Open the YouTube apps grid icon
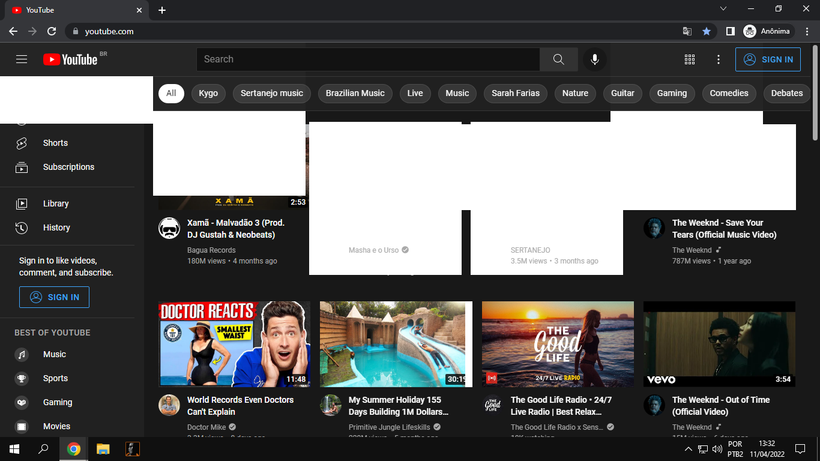The width and height of the screenshot is (820, 461). 690,59
